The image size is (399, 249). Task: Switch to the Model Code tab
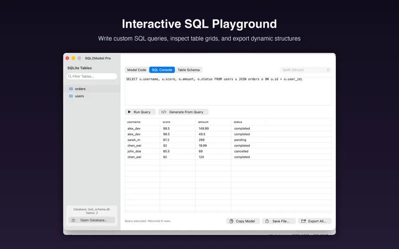pyautogui.click(x=137, y=70)
